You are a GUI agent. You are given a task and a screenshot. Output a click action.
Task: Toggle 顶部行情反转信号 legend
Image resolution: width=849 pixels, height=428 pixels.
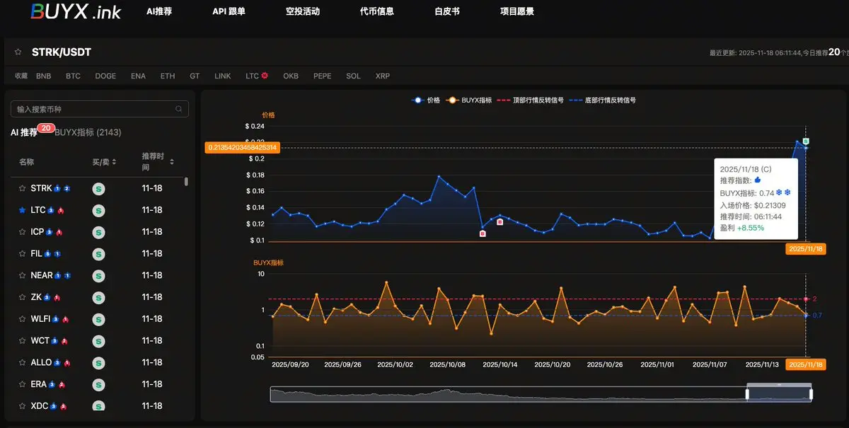pos(531,100)
